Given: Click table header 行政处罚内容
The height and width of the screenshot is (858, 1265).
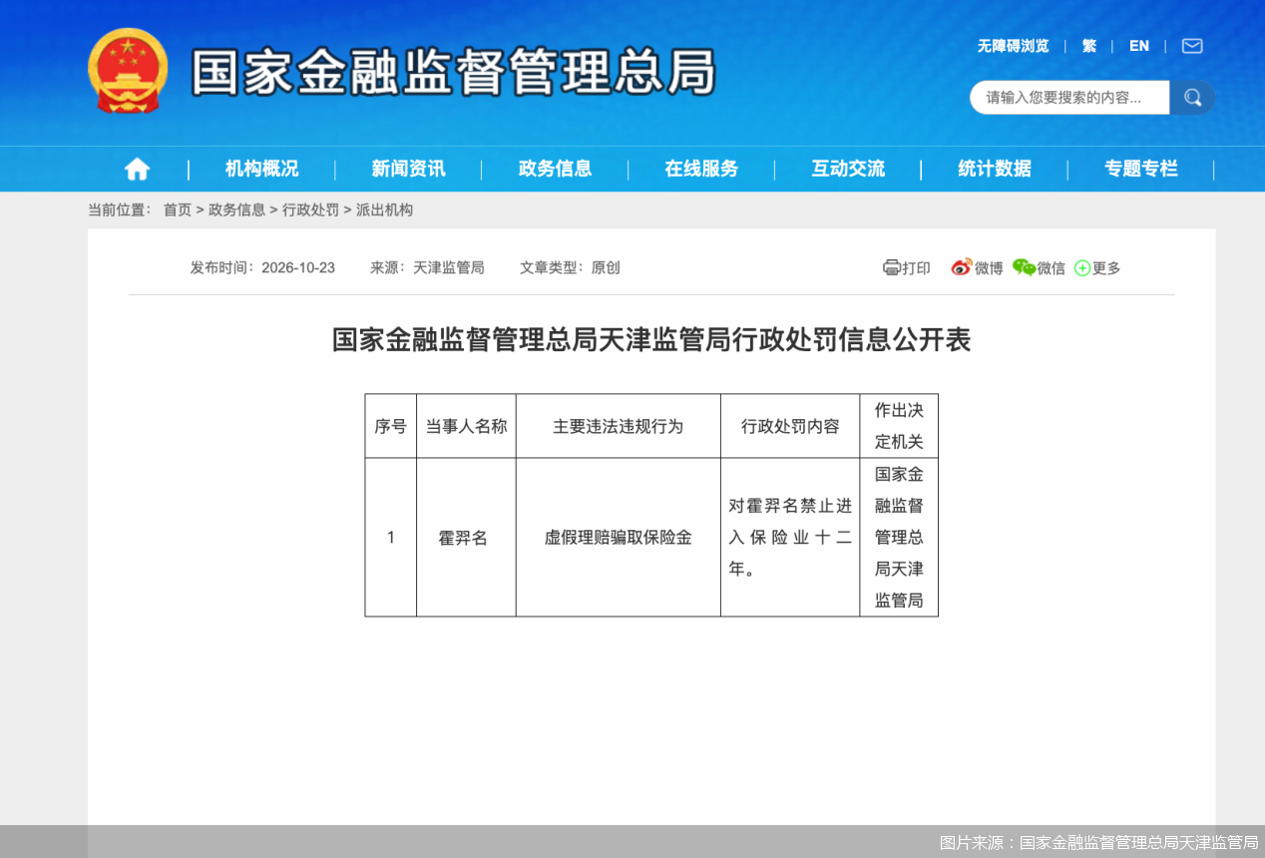Looking at the screenshot, I should [790, 426].
